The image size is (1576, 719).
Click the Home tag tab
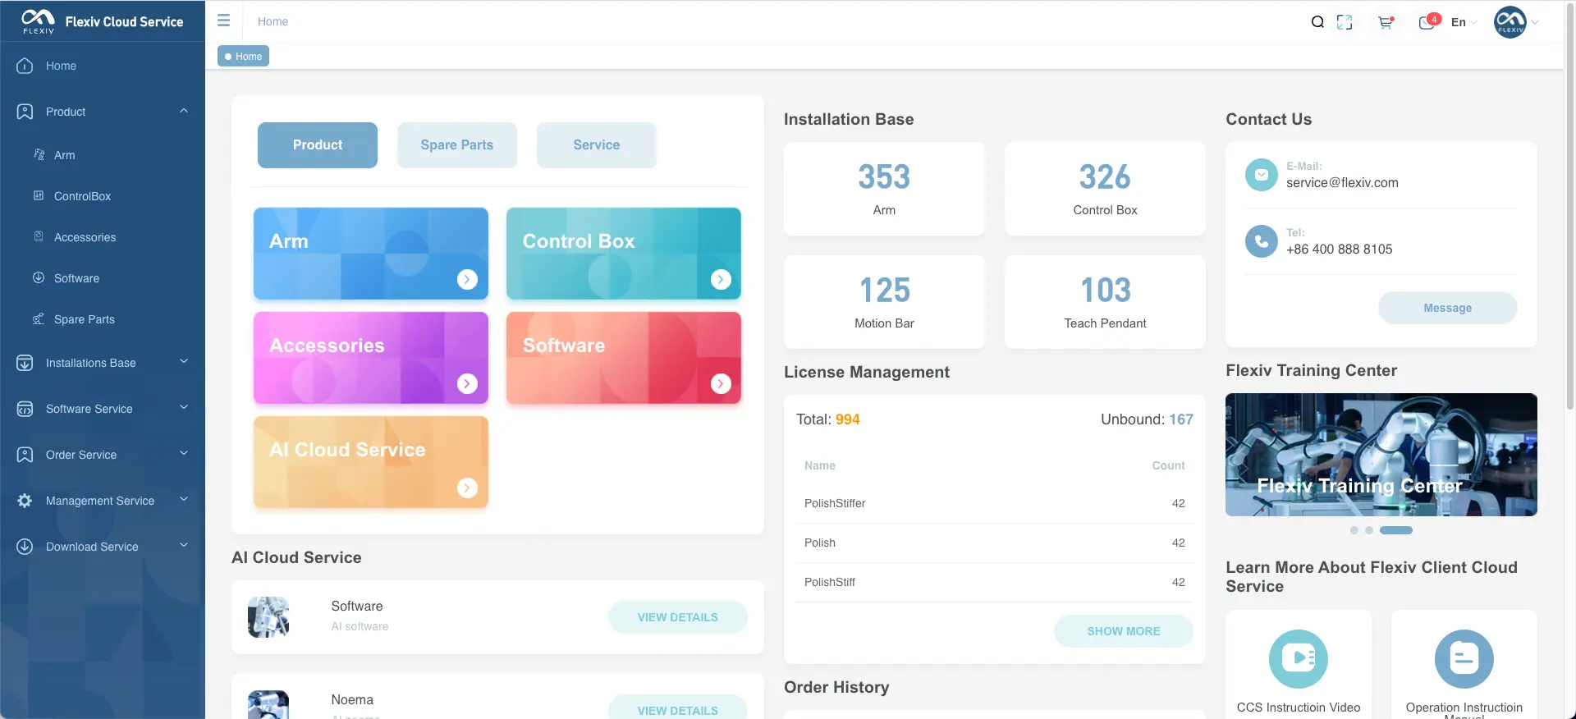(x=244, y=56)
